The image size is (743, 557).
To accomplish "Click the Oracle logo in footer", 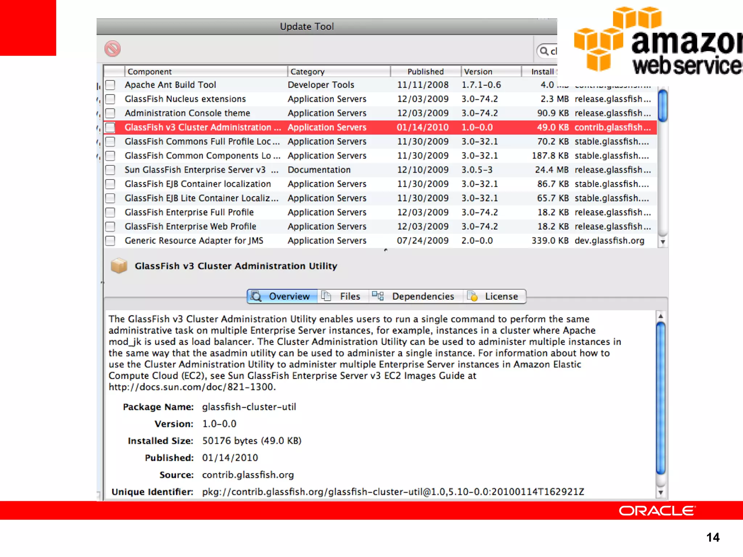I will coord(657,511).
